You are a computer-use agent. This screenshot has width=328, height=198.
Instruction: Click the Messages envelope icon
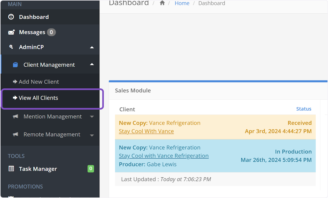tap(11, 32)
